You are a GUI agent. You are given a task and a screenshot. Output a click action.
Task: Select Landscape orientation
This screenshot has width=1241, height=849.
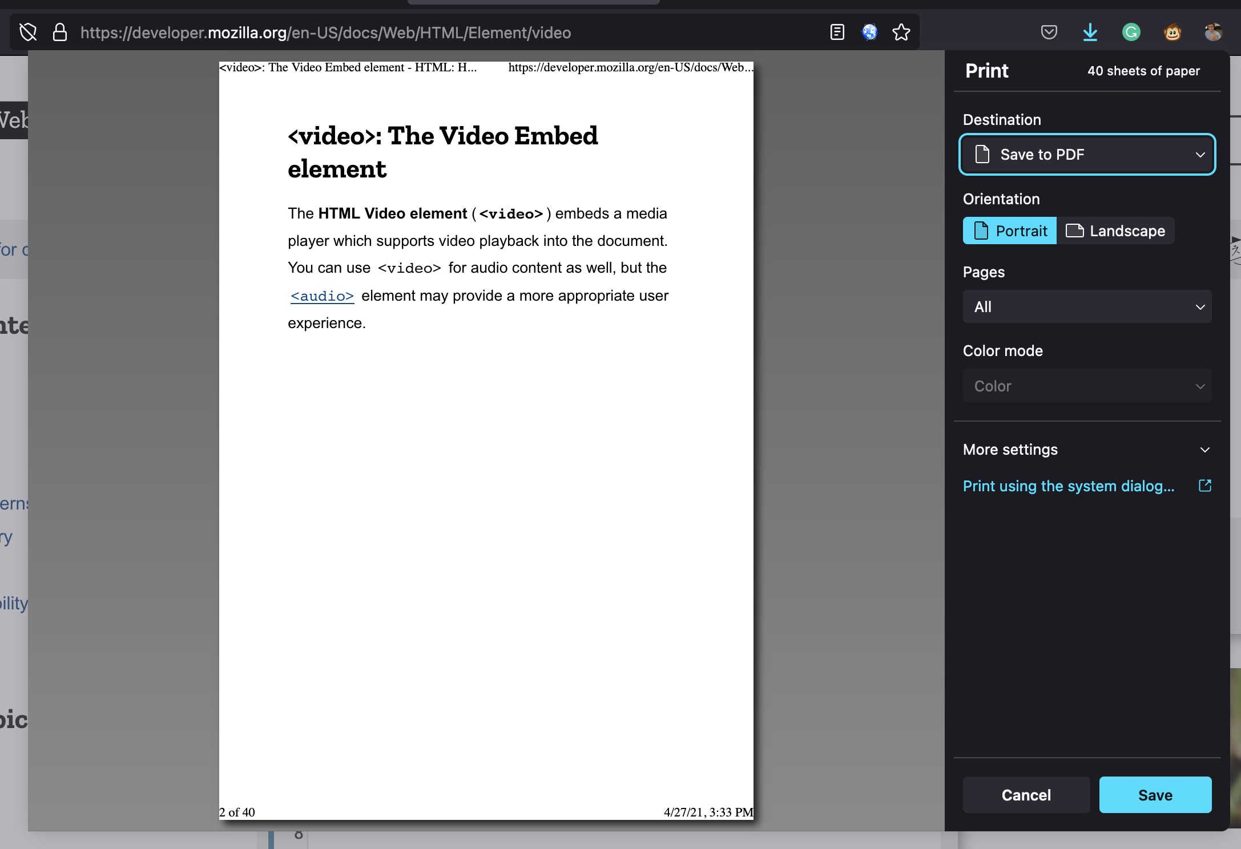click(x=1116, y=231)
